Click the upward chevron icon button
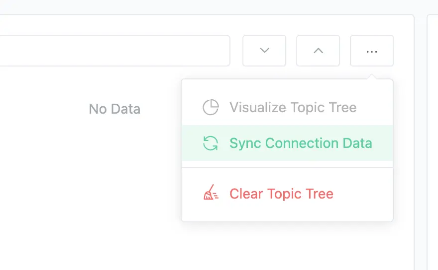Screen dimensions: 438x270 click(x=318, y=51)
